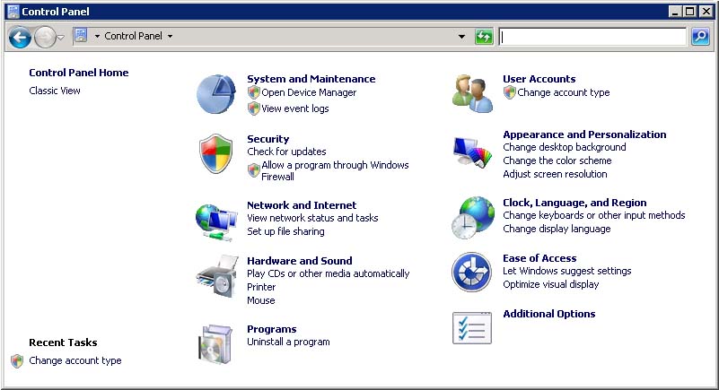Click shield icon under Recent Tasks
The image size is (719, 390).
coord(17,360)
